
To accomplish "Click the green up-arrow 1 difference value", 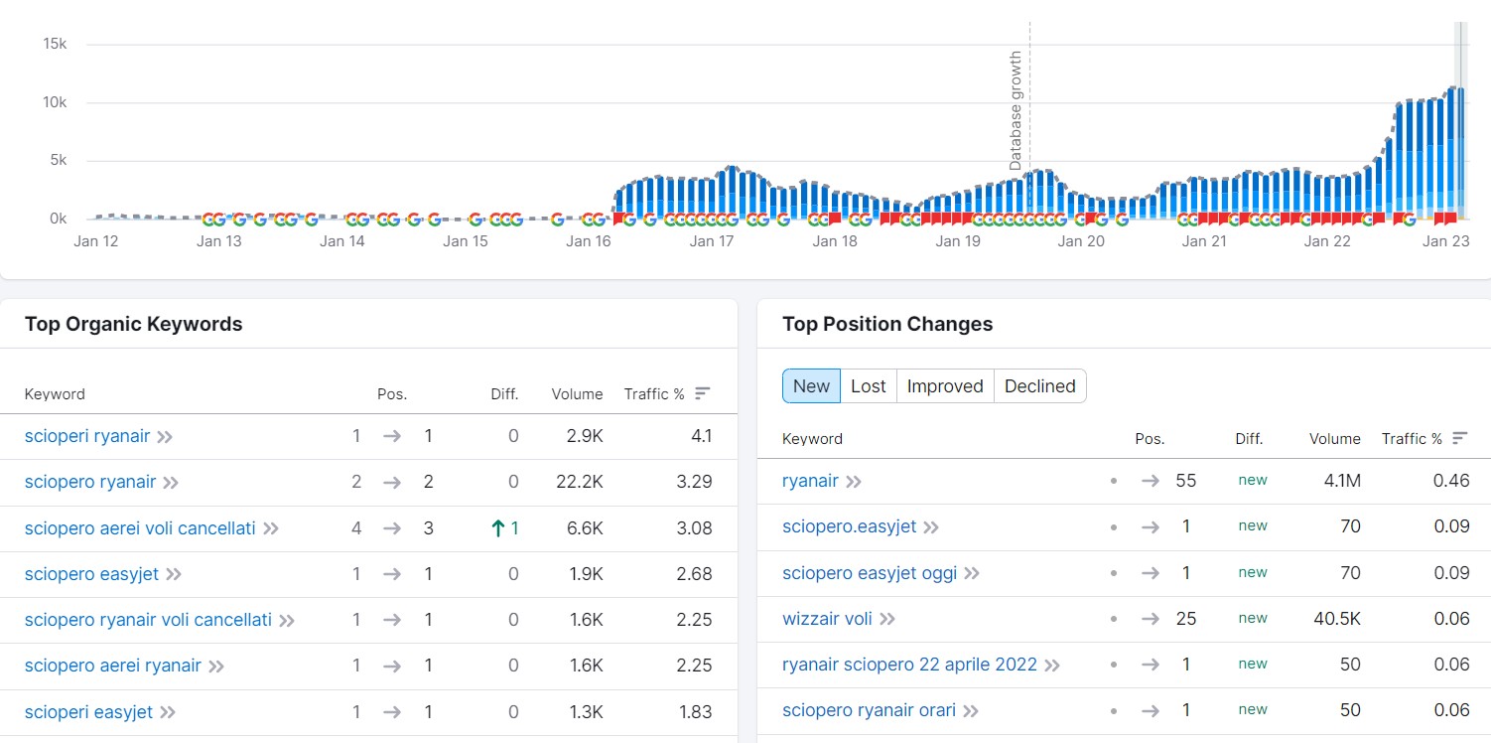I will (x=505, y=528).
